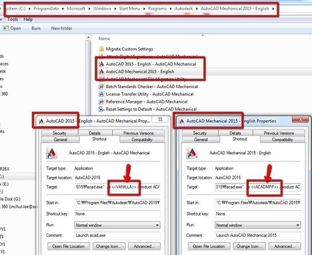Viewport: 312px width, 255px height.
Task: Click the Reference Manager icon
Action: 102,101
